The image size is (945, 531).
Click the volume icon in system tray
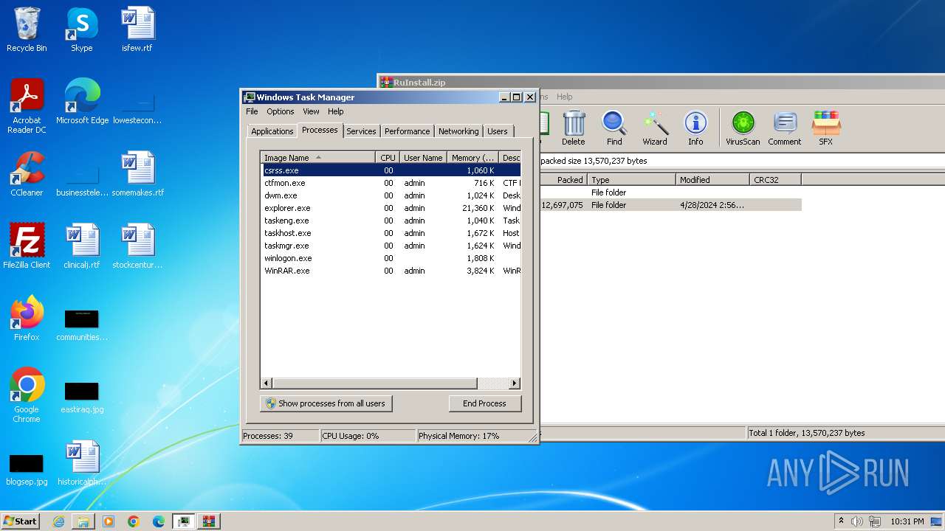pos(856,521)
